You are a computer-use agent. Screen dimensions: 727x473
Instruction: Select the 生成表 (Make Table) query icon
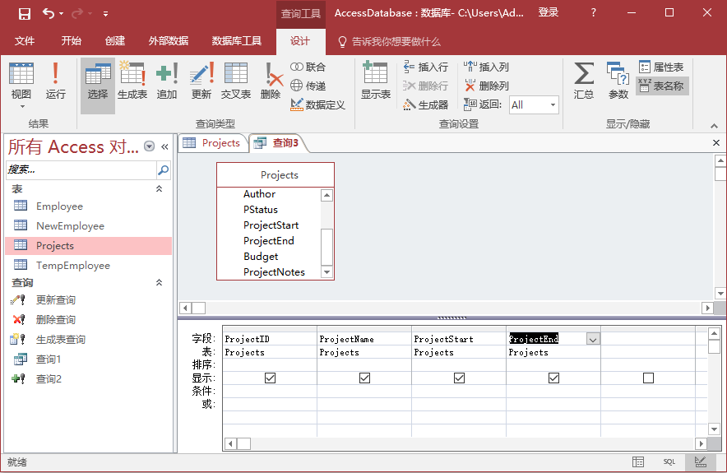click(x=132, y=81)
